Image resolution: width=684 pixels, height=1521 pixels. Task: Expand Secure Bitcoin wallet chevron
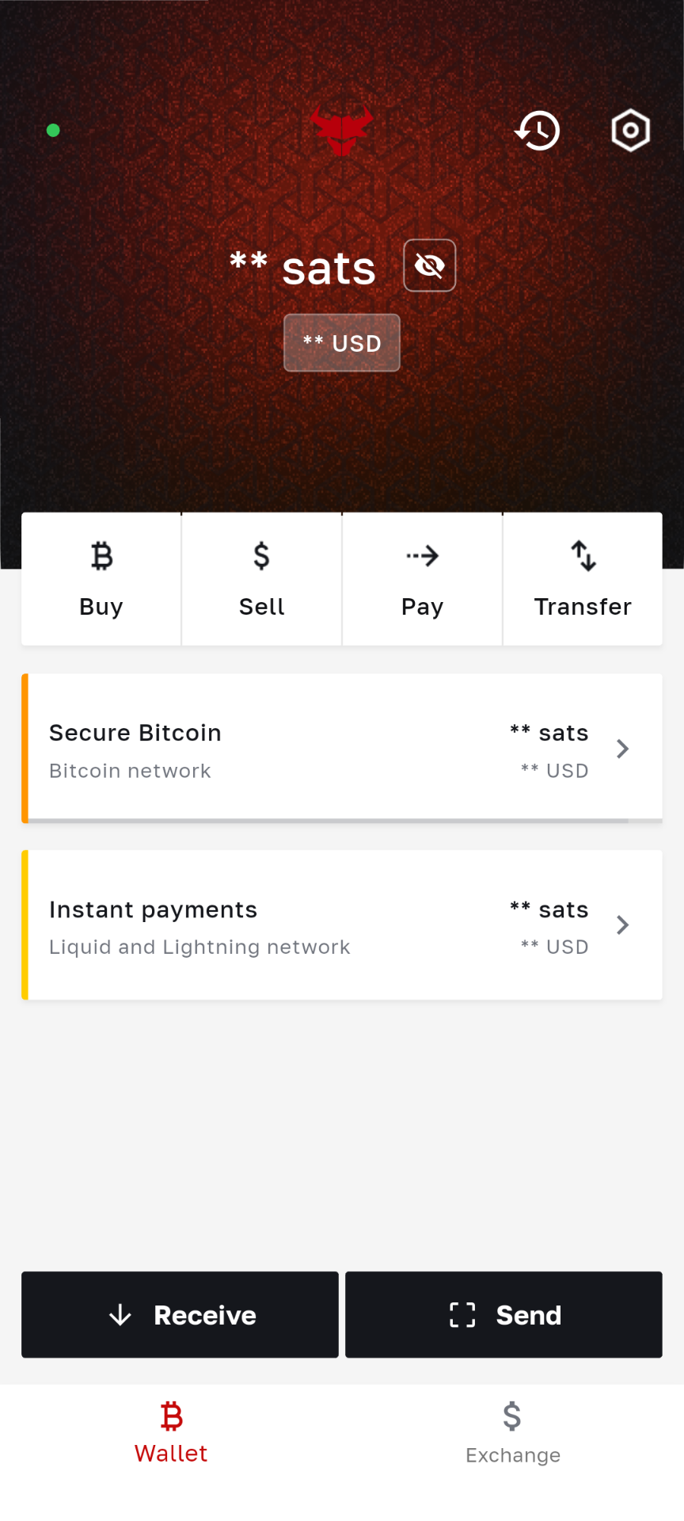pos(623,749)
